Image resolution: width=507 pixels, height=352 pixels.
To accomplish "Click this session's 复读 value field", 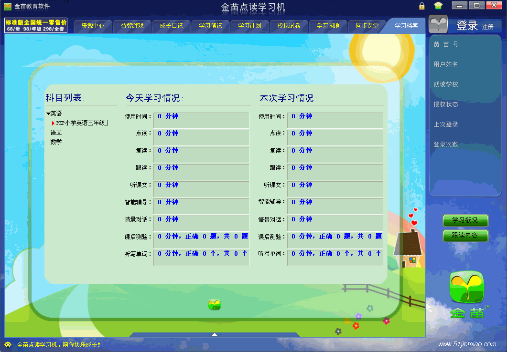I will 335,155.
